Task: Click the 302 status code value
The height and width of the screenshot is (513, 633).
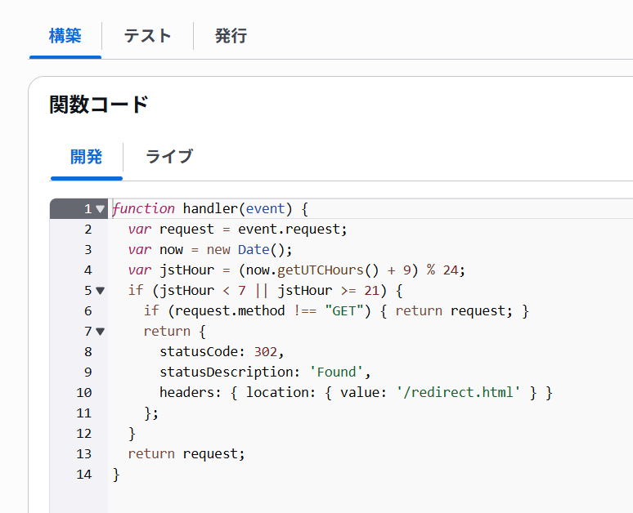Action: (x=266, y=352)
